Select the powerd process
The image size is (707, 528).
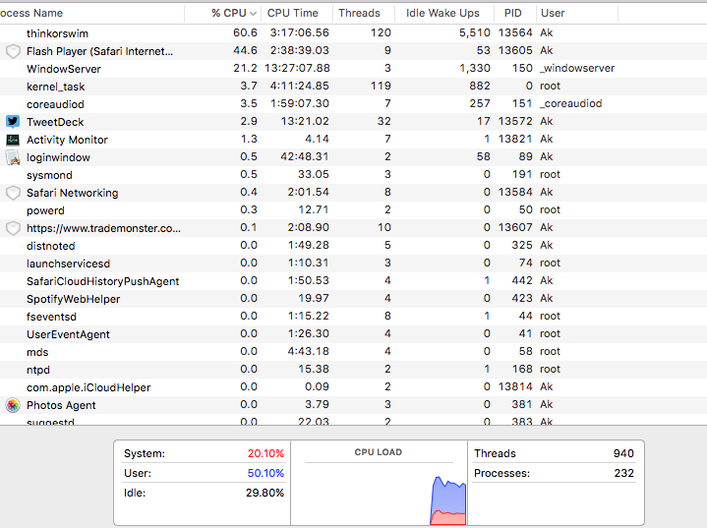pos(45,210)
